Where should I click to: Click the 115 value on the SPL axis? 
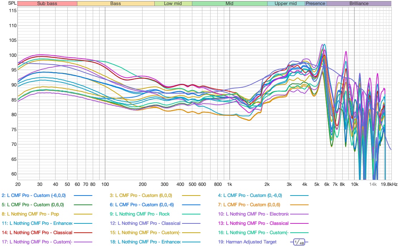tap(13, 11)
